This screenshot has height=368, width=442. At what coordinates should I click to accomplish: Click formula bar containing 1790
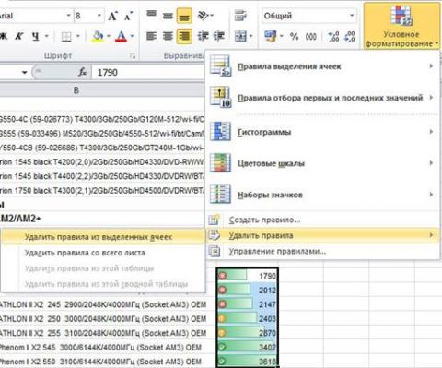(x=149, y=73)
